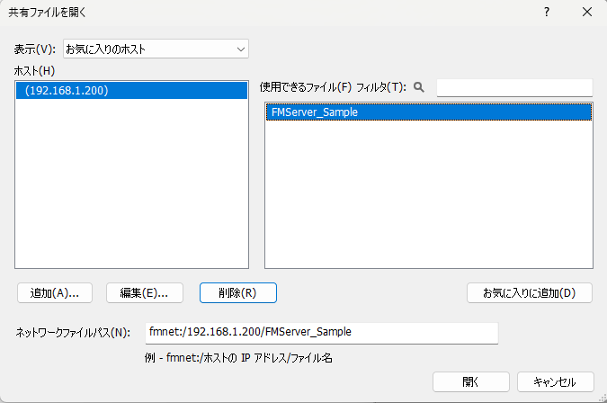Focus the フィルタ filter text field
The height and width of the screenshot is (403, 607).
click(514, 87)
